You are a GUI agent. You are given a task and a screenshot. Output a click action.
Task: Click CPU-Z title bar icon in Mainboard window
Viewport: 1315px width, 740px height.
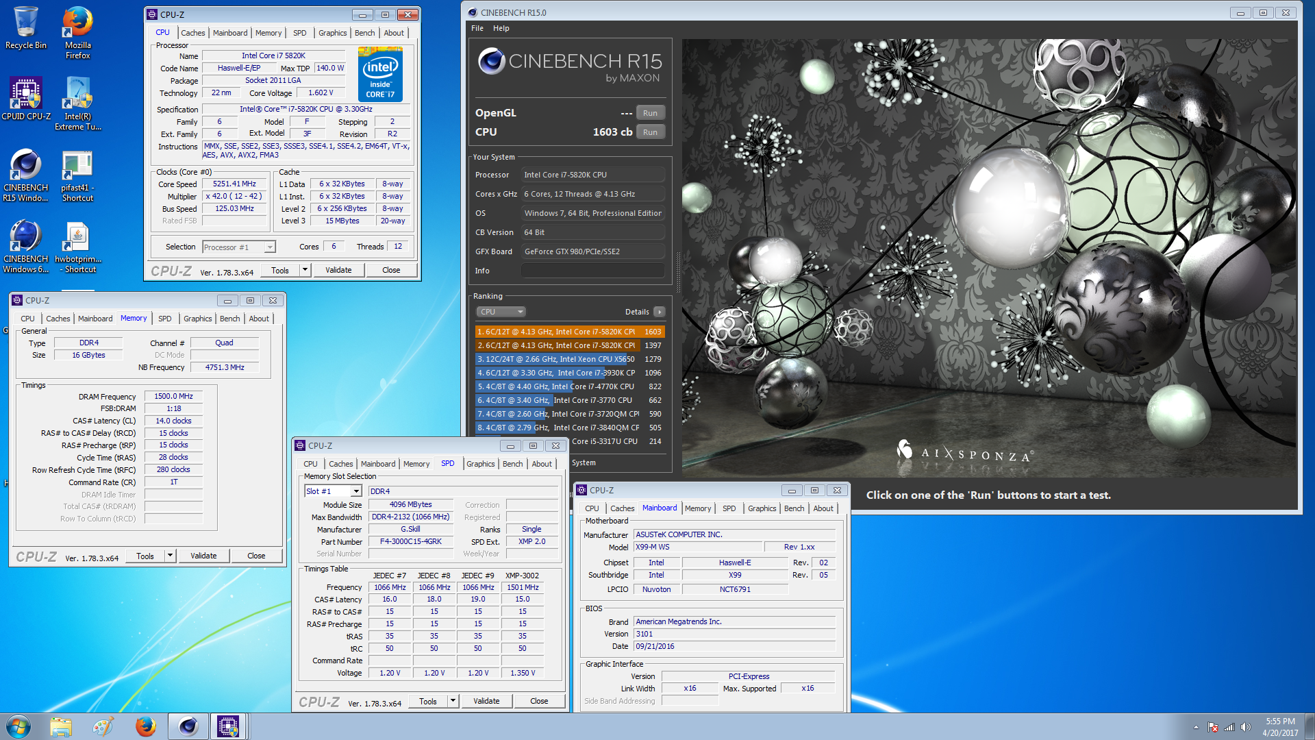pos(581,490)
